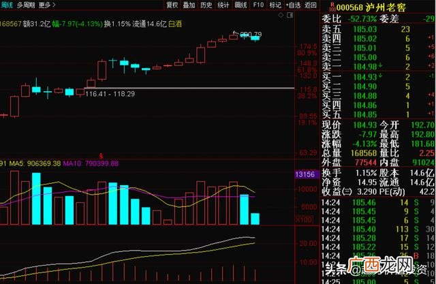436x284 pixels.
Task: Click the 净资 value 14.95
Action: (367, 183)
